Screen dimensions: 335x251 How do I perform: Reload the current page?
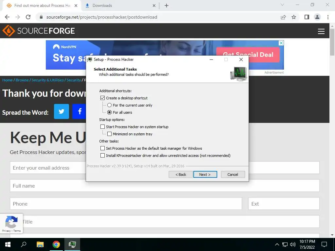tap(28, 17)
